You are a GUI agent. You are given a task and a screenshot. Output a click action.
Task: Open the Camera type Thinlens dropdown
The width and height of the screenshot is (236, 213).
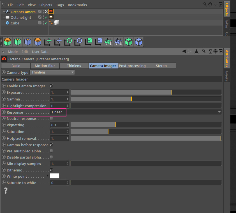pos(52,72)
